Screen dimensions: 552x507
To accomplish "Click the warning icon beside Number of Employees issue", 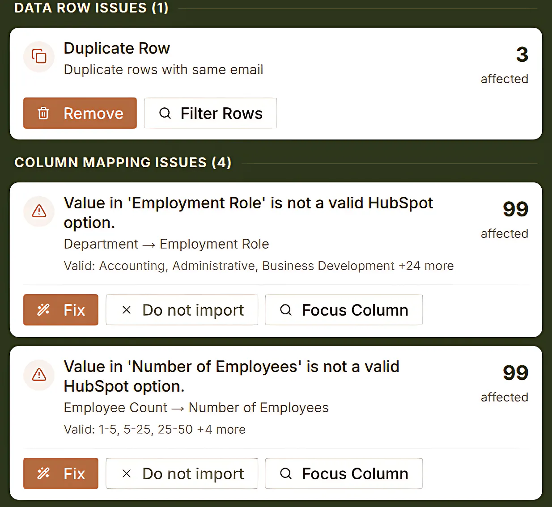I will pos(39,375).
